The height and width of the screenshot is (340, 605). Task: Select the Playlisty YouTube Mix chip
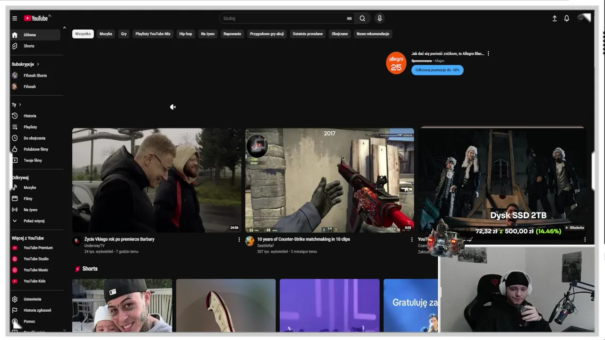click(x=153, y=34)
